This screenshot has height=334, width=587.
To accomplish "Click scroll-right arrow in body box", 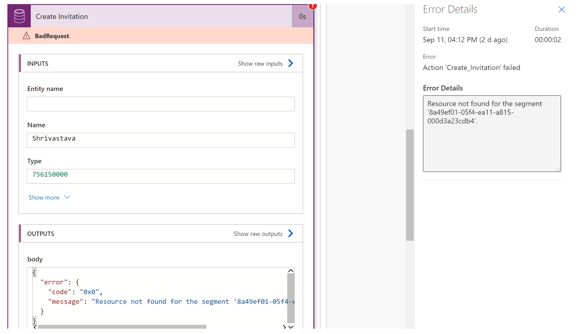I will click(284, 327).
